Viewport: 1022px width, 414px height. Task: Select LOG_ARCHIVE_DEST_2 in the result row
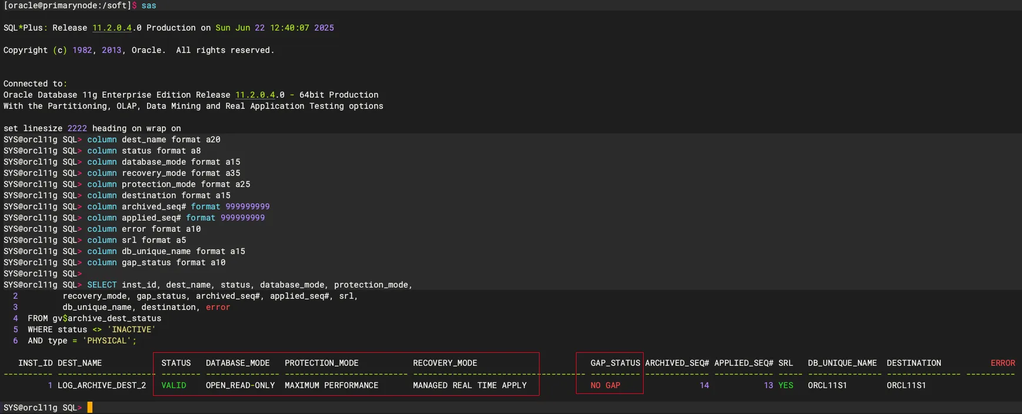click(101, 385)
